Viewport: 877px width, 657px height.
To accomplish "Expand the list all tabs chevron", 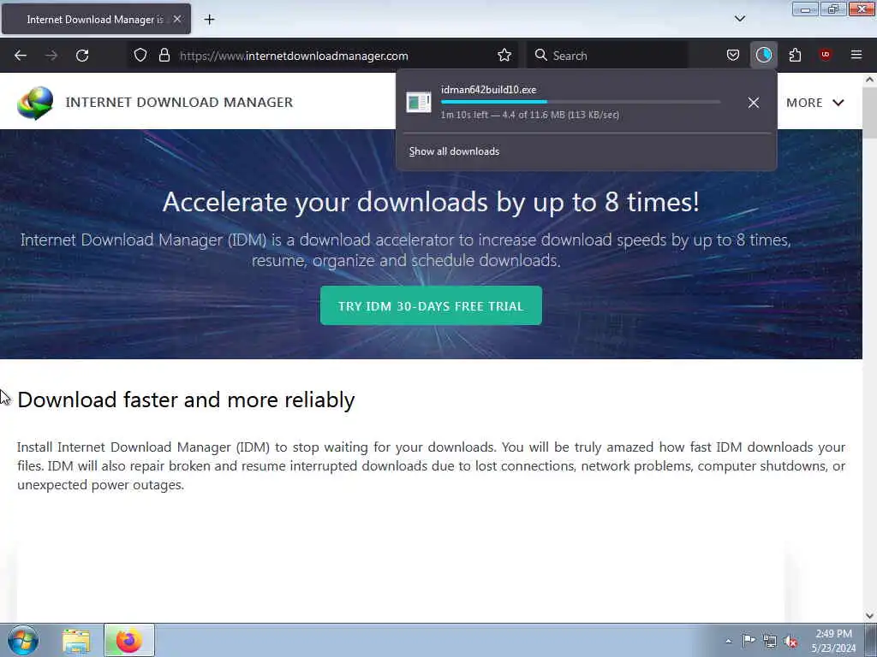I will tap(739, 19).
